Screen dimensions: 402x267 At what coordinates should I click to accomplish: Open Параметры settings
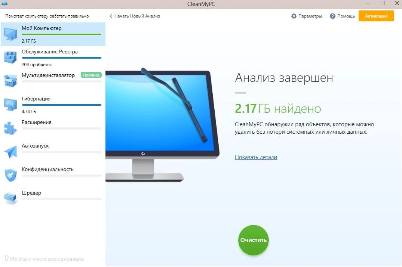pos(306,16)
